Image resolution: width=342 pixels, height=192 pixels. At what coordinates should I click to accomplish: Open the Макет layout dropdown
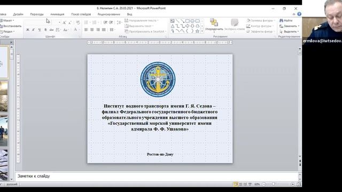(7, 20)
